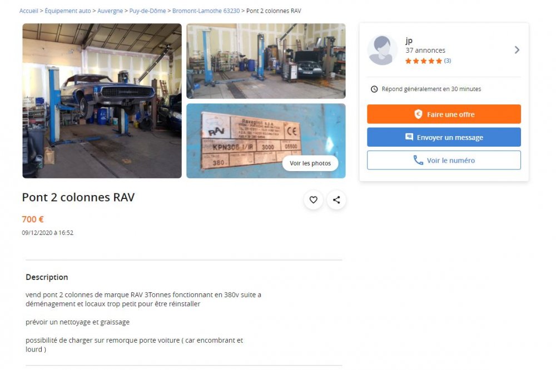Viewport: 556px width, 370px height.
Task: Select Bromont-Lamothe 63230 breadcrumb
Action: click(206, 11)
